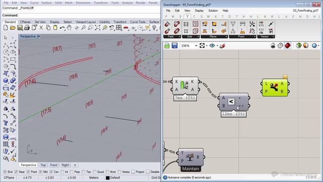Open the Grasshopper Solution menu
This screenshot has height=182, width=323.
[x=213, y=11]
